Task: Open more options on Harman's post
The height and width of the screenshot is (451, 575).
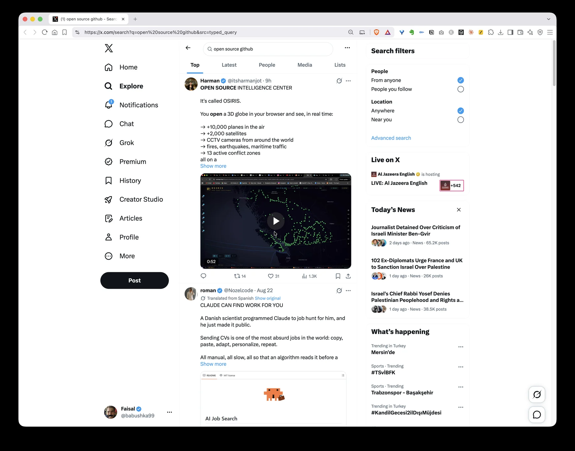Action: point(348,81)
